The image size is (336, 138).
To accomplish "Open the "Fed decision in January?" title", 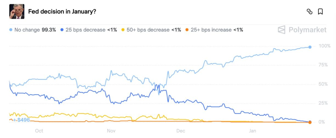I will (62, 12).
